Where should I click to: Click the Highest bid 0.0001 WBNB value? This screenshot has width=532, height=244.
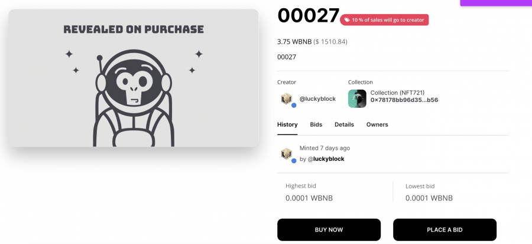(x=309, y=198)
